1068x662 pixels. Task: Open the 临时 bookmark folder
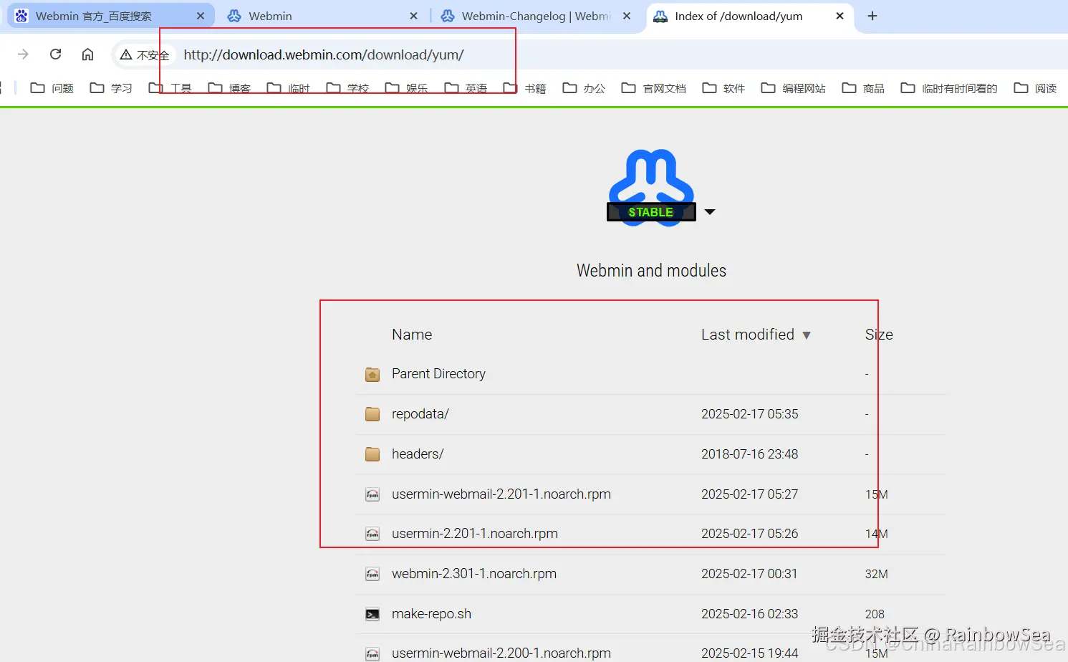point(289,88)
